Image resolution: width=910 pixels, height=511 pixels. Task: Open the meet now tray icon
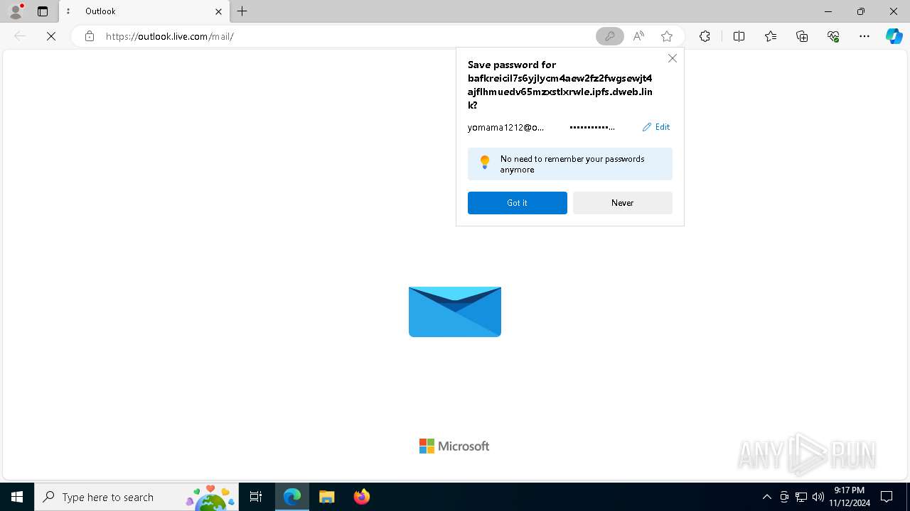(784, 497)
